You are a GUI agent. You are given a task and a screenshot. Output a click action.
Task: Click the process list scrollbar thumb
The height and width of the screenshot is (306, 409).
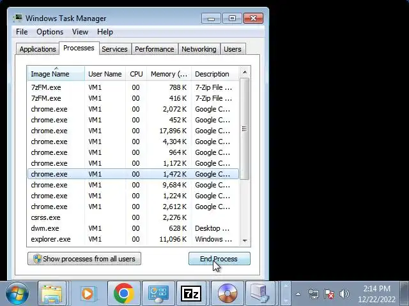pyautogui.click(x=244, y=129)
